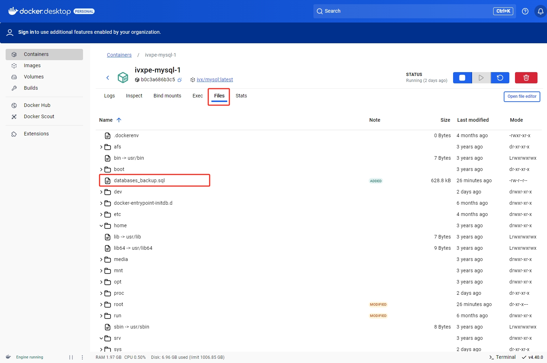
Task: Switch to the Exec tab
Action: (198, 96)
